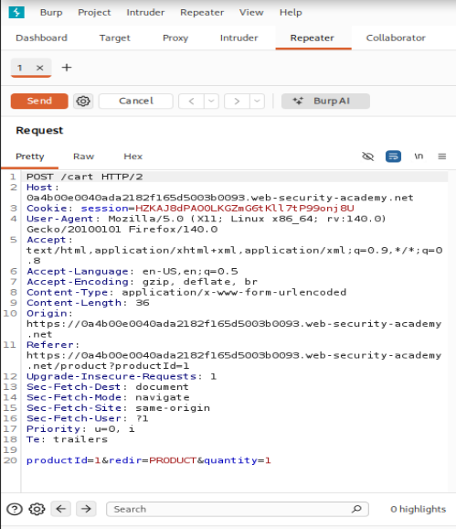Close Repeater tab 1 with the x

(39, 68)
